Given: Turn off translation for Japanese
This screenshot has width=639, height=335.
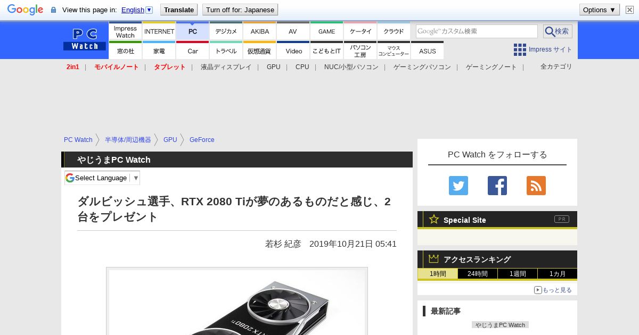Looking at the screenshot, I should click(240, 10).
